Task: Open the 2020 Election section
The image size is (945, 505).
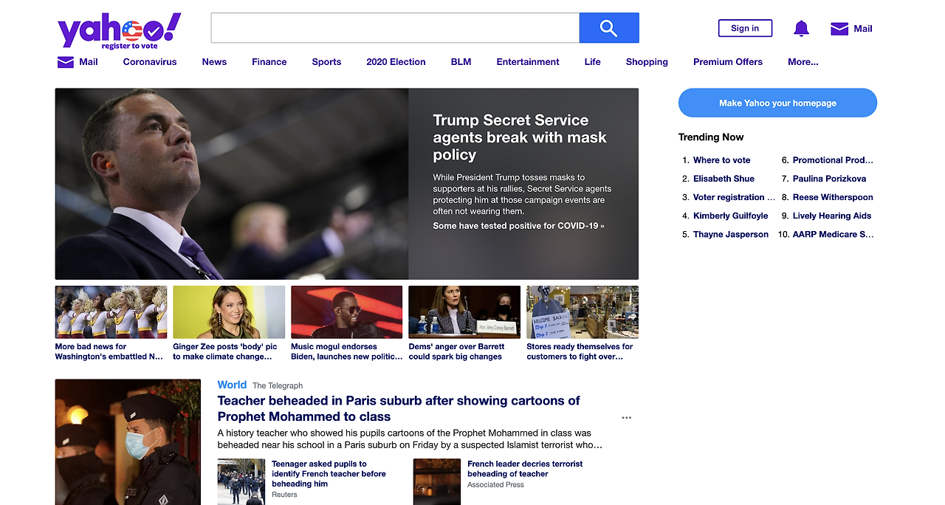Action: point(396,62)
